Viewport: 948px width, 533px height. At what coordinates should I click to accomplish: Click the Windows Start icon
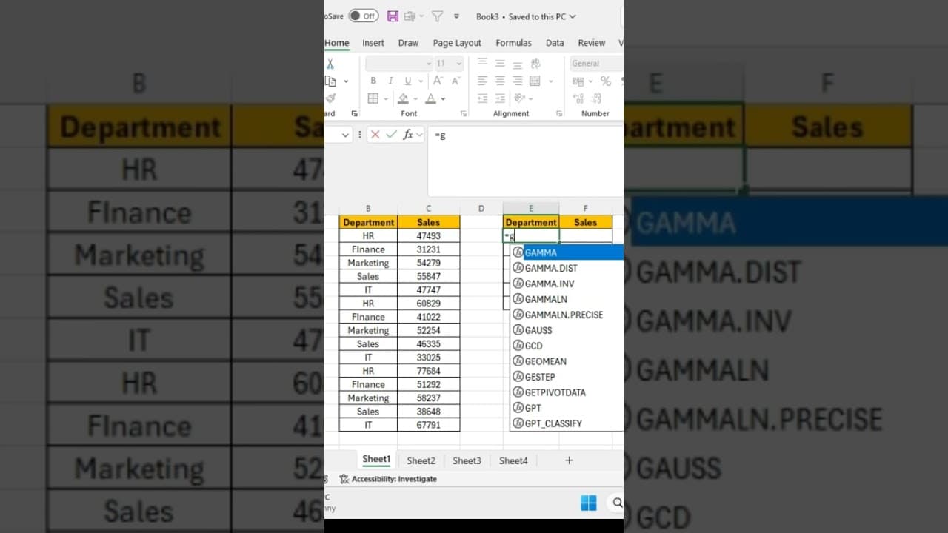click(x=589, y=503)
